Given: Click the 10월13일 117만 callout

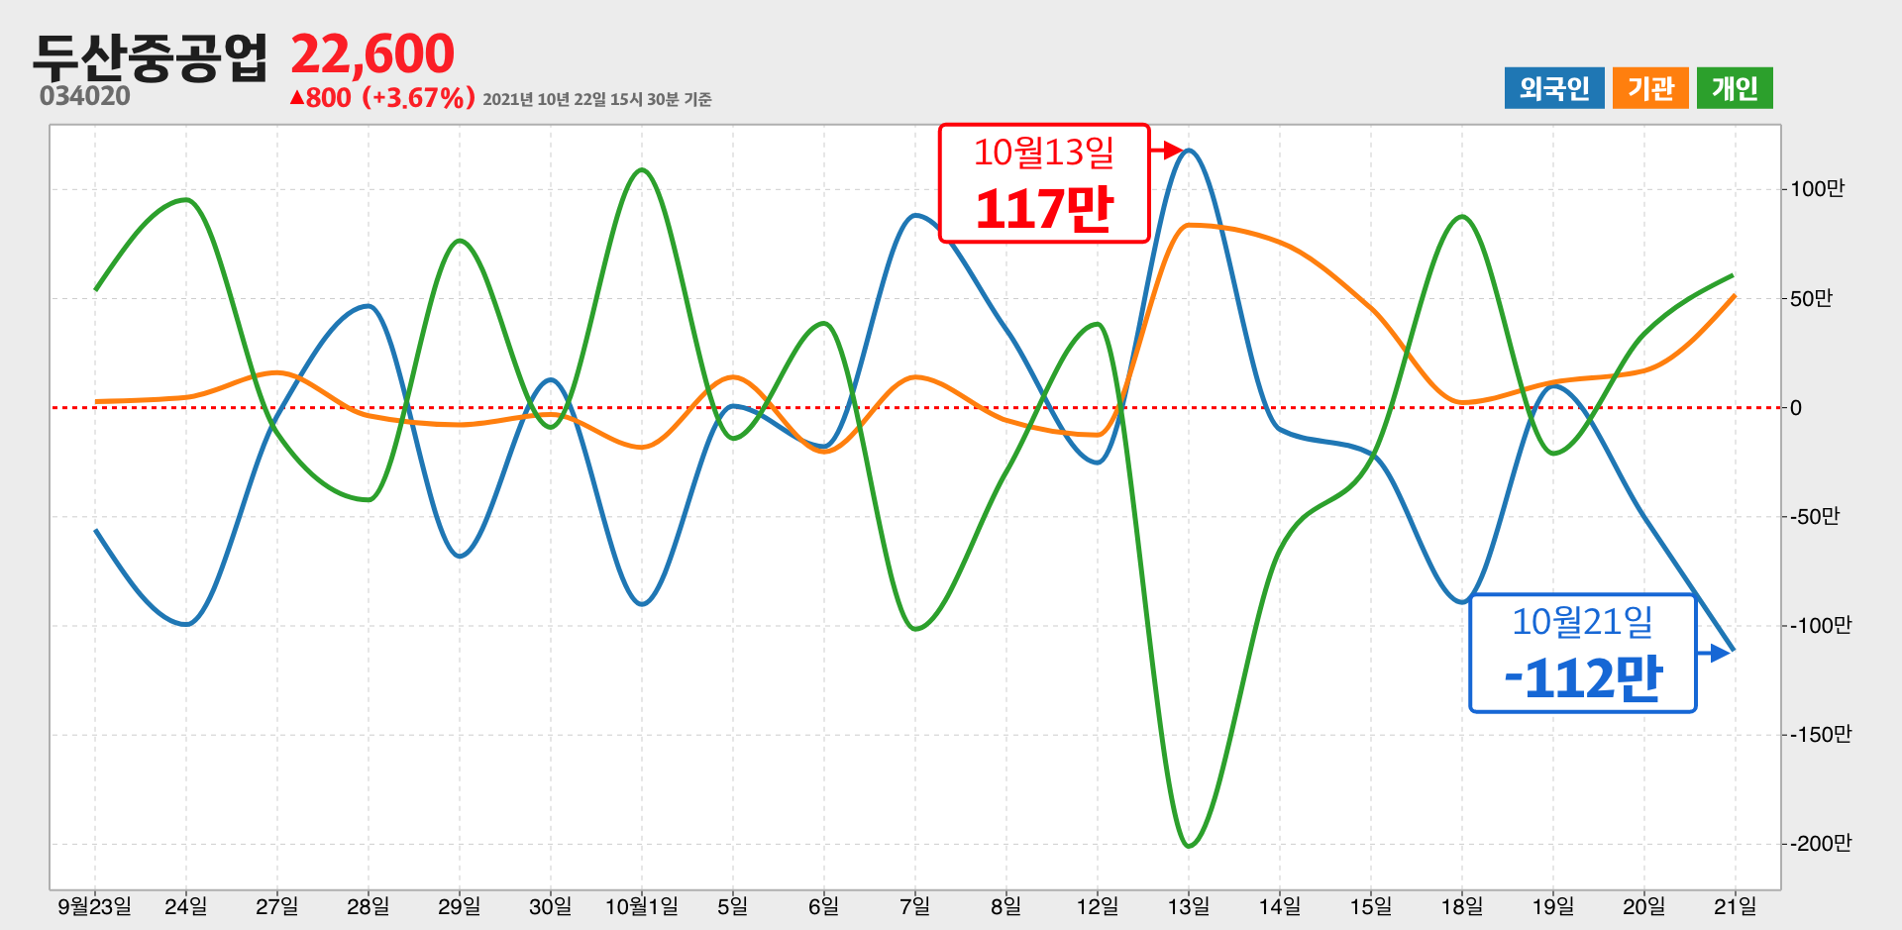Looking at the screenshot, I should tap(1044, 183).
